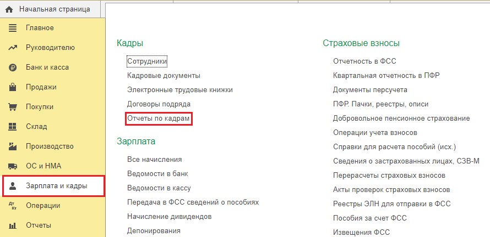The height and width of the screenshot is (237, 490).
Task: Open Добровольное пенсионное страхование
Action: click(x=401, y=119)
